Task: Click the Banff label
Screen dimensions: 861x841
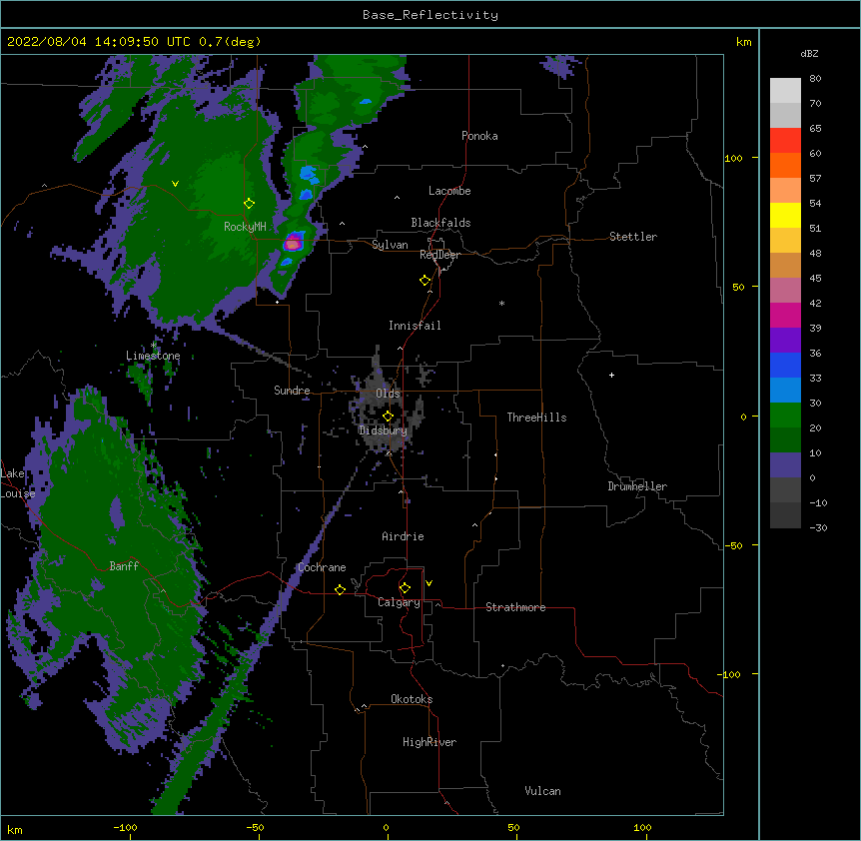Action: click(x=124, y=566)
